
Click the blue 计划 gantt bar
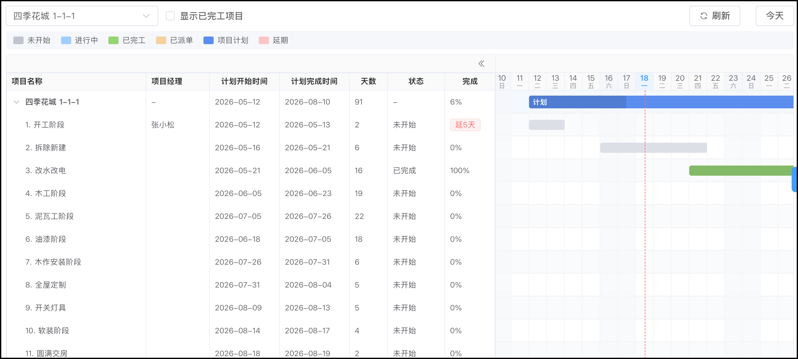pos(661,102)
